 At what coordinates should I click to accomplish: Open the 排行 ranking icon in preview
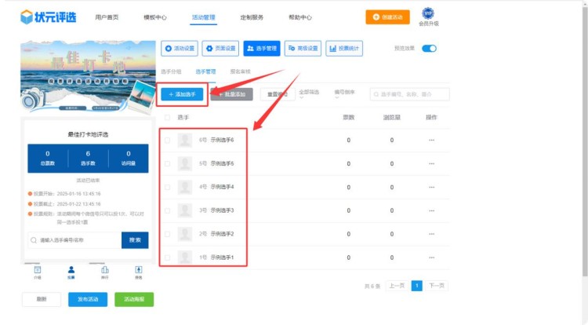pos(104,270)
